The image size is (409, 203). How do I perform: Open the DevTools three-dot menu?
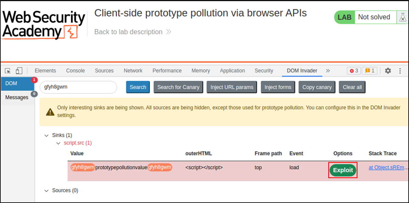tap(400, 71)
